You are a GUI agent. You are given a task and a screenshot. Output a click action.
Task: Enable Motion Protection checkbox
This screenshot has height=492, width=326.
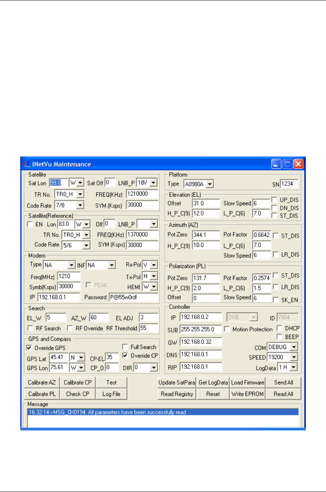pyautogui.click(x=227, y=329)
